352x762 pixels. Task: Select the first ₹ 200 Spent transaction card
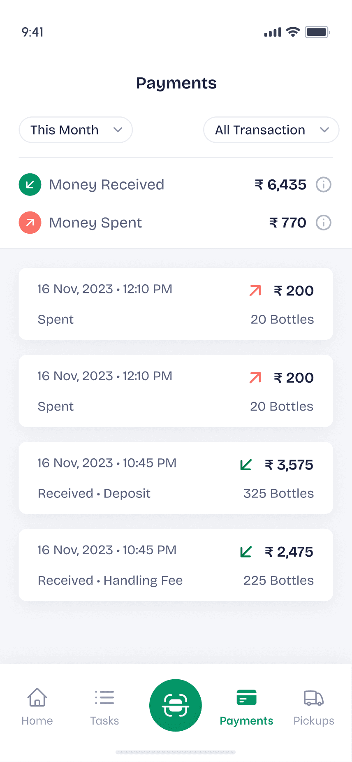[x=176, y=304]
